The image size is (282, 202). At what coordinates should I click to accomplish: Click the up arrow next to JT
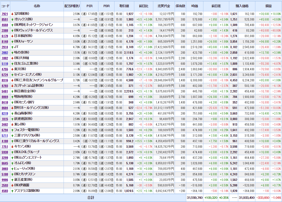tap(12, 47)
